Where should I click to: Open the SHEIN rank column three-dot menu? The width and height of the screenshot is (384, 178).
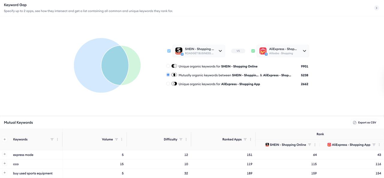click(x=315, y=145)
